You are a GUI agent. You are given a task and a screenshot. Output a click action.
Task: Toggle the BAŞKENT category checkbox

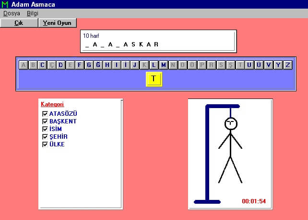(x=45, y=121)
